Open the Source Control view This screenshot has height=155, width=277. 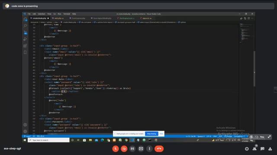point(25,33)
